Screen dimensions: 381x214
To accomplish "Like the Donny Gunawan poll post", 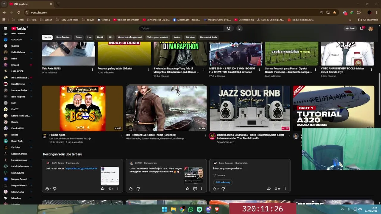I will pyautogui.click(x=215, y=189).
